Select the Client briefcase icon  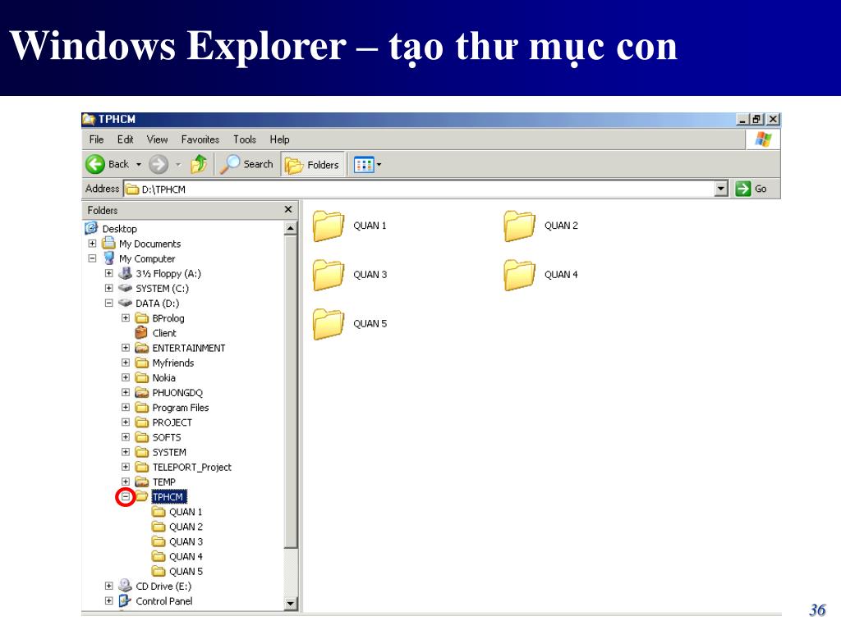(141, 333)
